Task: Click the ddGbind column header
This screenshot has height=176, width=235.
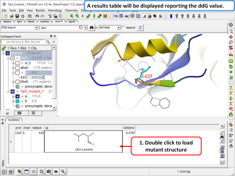Action: pos(129,128)
